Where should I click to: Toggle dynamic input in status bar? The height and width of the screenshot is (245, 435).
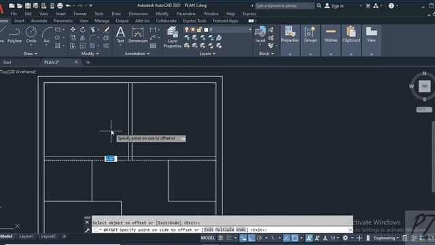point(243,238)
